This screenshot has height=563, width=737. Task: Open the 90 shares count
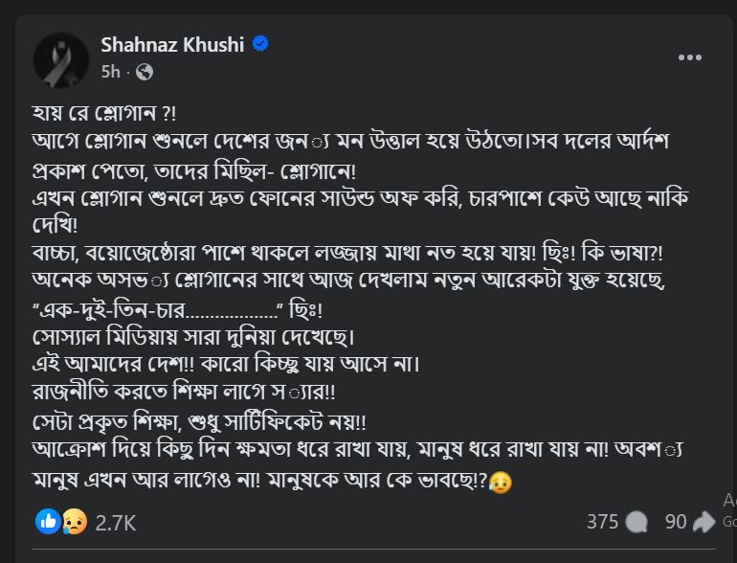[676, 522]
